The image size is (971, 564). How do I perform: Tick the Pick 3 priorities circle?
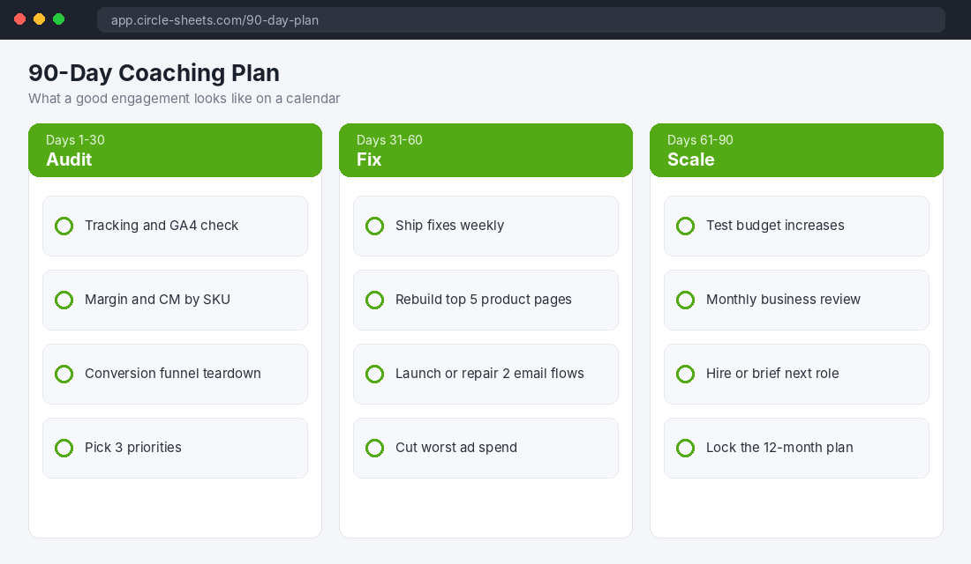[64, 449]
